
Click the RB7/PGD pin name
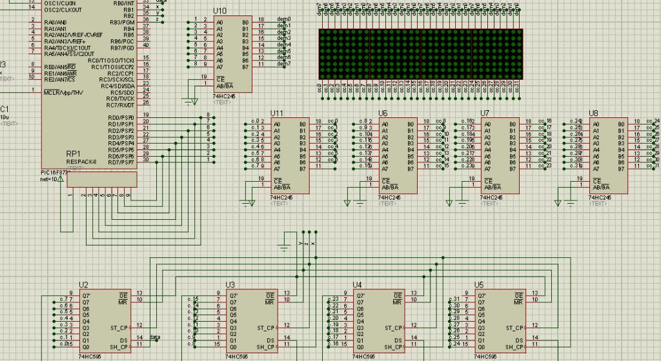122,48
